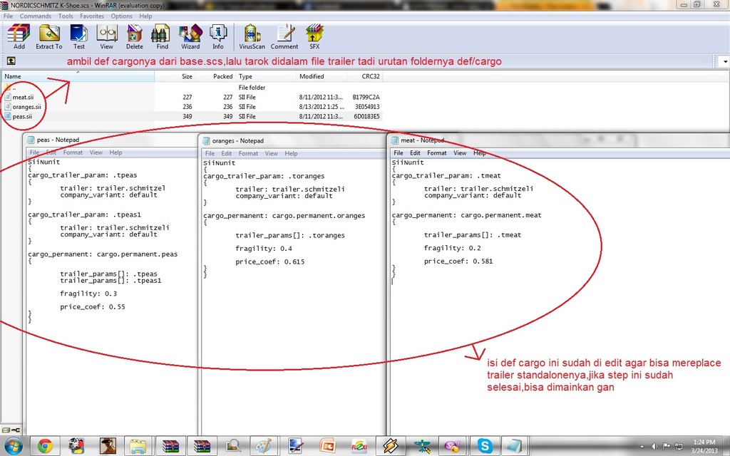Sort file list by Modified column
This screenshot has width=730, height=456.
(312, 76)
